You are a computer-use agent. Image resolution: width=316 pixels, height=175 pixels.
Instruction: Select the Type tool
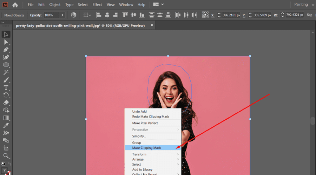(x=6, y=87)
